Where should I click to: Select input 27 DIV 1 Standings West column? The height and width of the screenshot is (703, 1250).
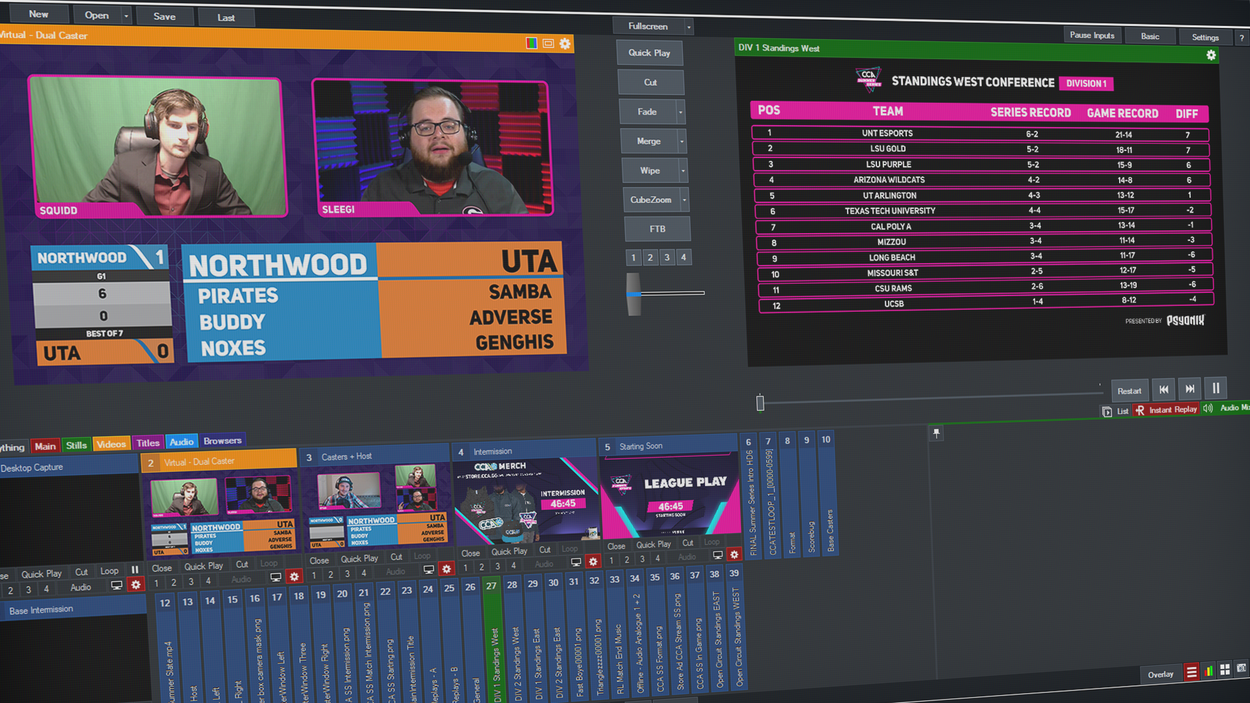(x=494, y=640)
